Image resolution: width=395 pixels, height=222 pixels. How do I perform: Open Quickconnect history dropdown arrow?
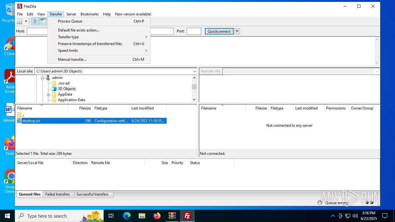[237, 31]
